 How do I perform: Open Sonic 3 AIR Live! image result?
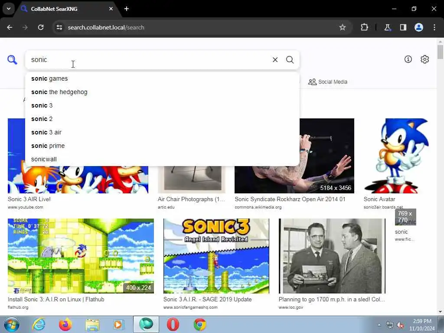coord(78,180)
